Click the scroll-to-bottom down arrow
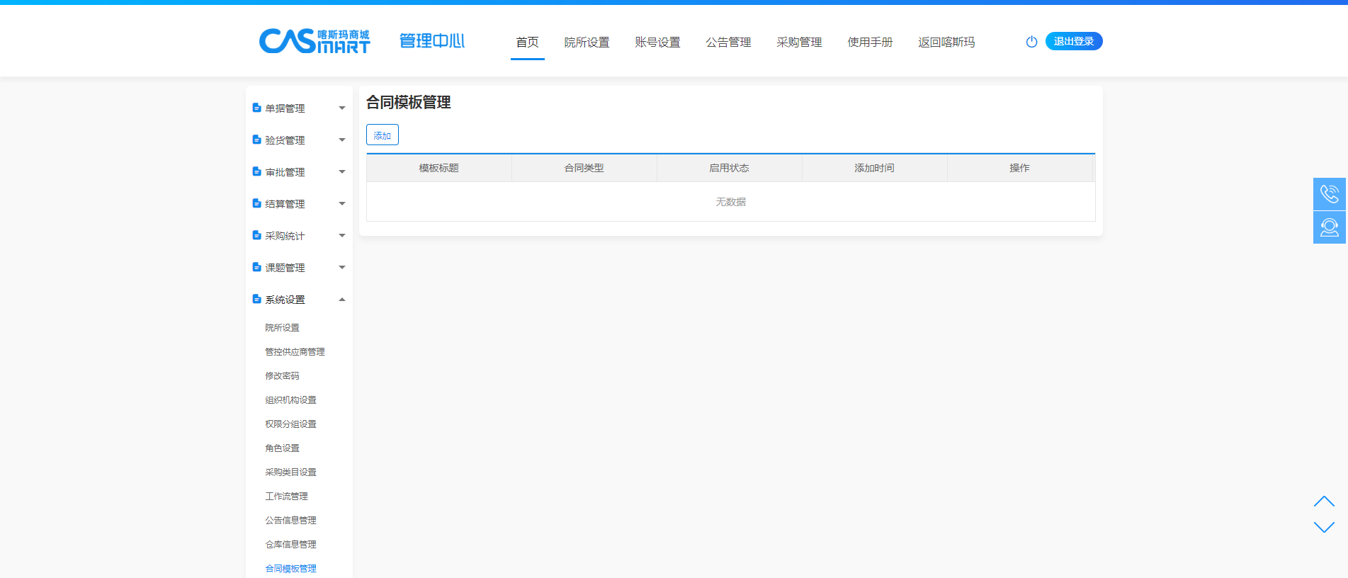The image size is (1348, 578). point(1323,527)
